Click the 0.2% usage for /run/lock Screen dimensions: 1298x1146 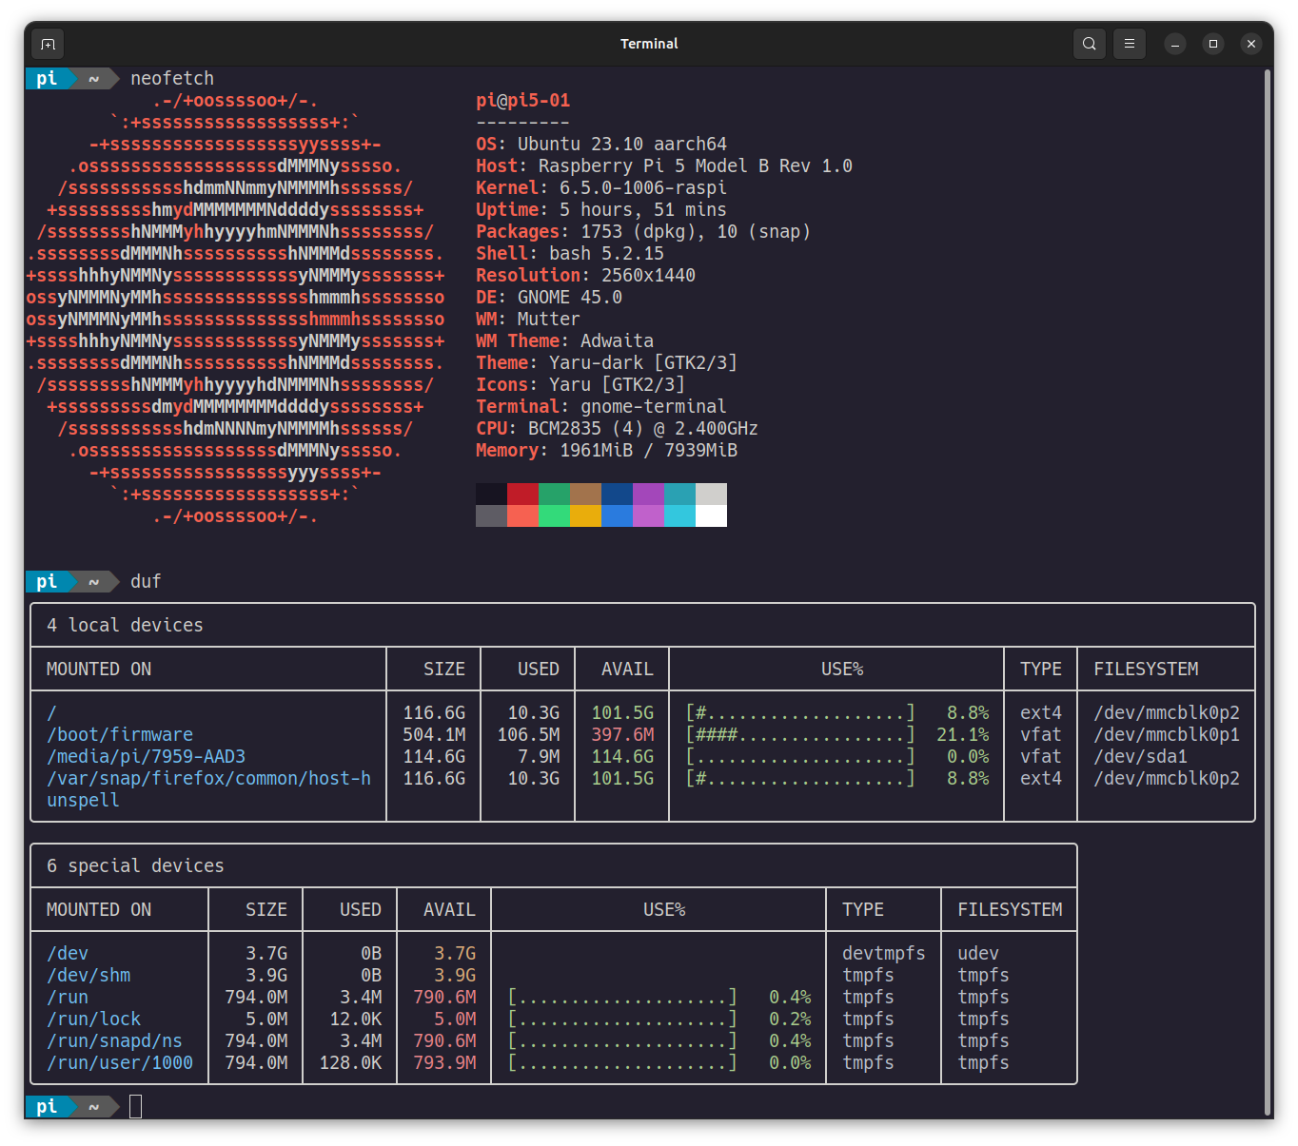790,1019
